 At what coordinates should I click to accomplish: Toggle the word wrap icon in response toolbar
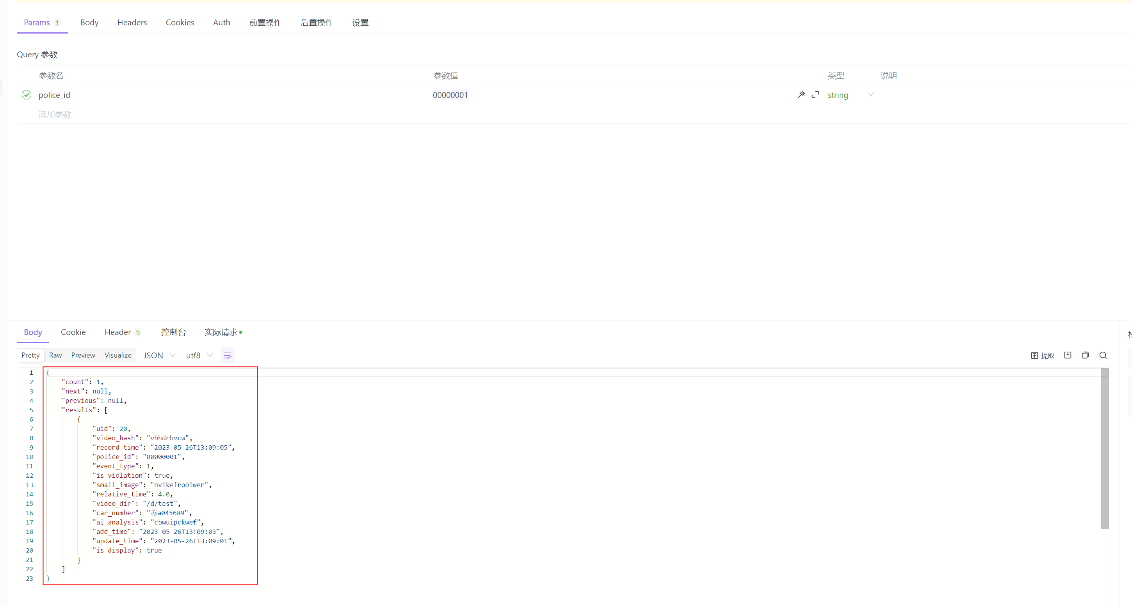coord(227,355)
